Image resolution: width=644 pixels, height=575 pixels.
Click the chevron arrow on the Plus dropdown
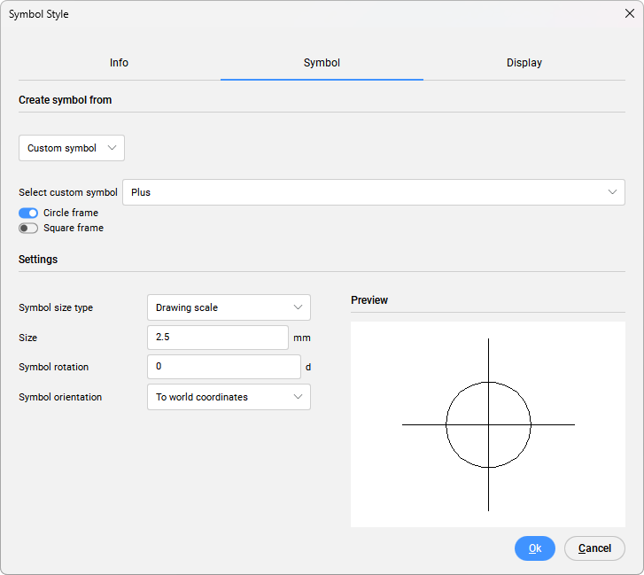(x=612, y=192)
